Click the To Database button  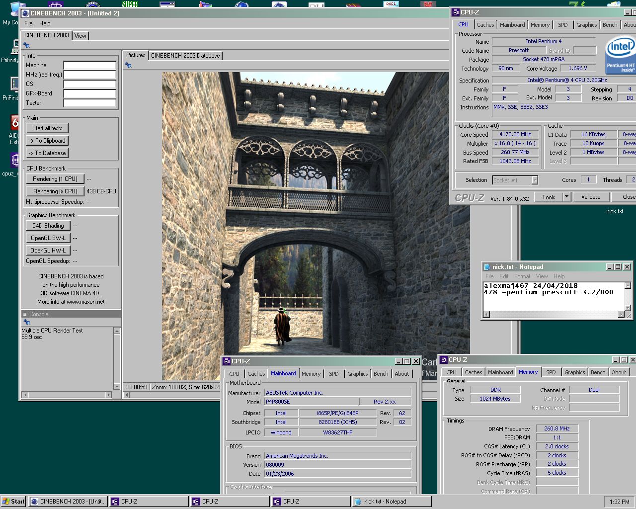pyautogui.click(x=47, y=153)
